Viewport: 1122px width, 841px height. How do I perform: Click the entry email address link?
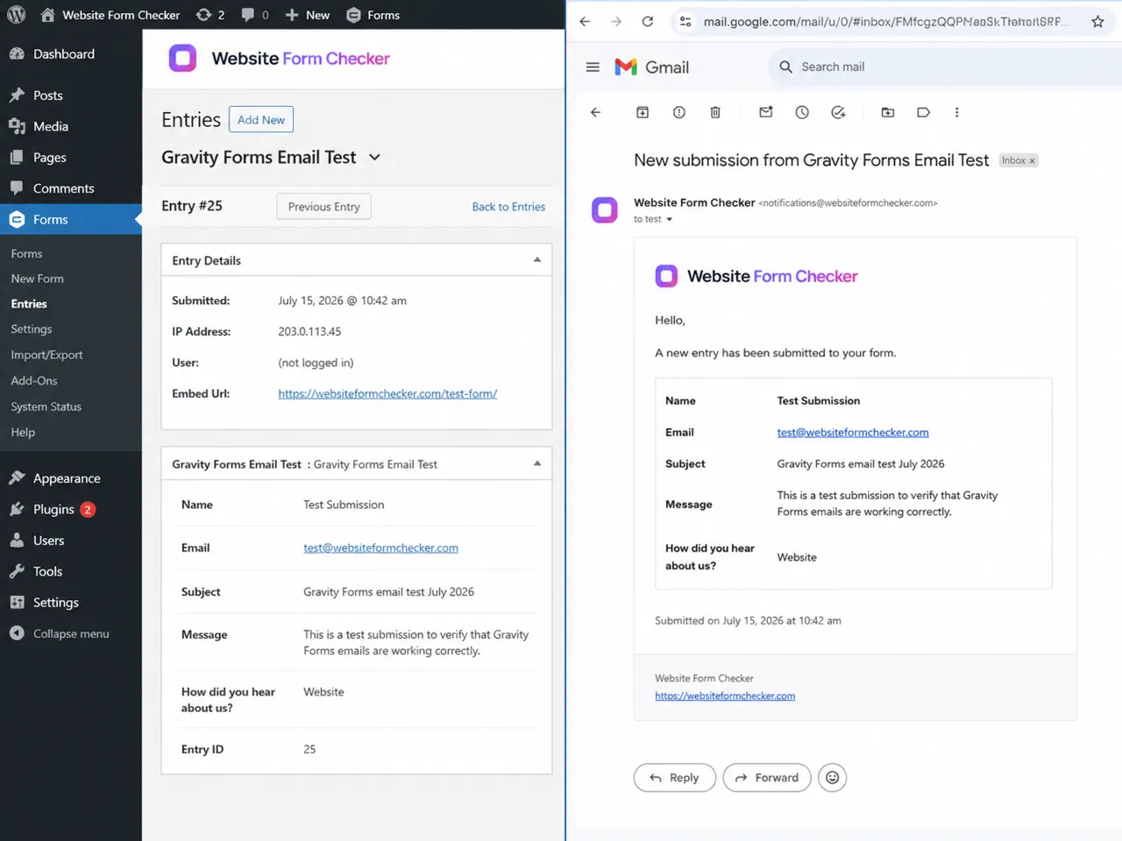coord(380,548)
